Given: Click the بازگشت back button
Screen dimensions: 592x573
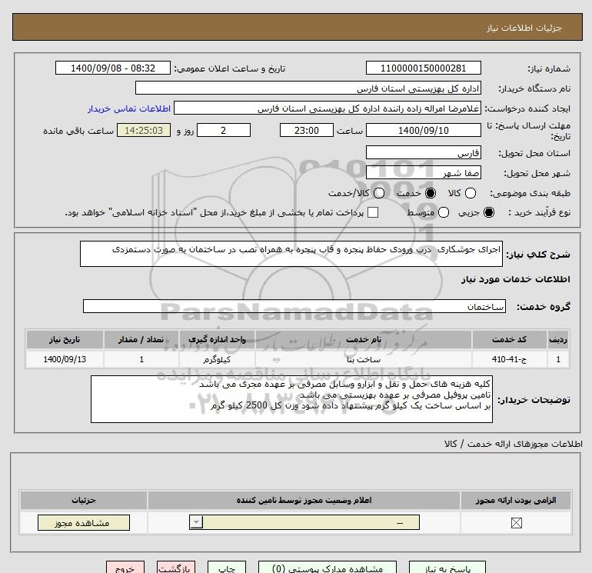Looking at the screenshot, I should [176, 568].
